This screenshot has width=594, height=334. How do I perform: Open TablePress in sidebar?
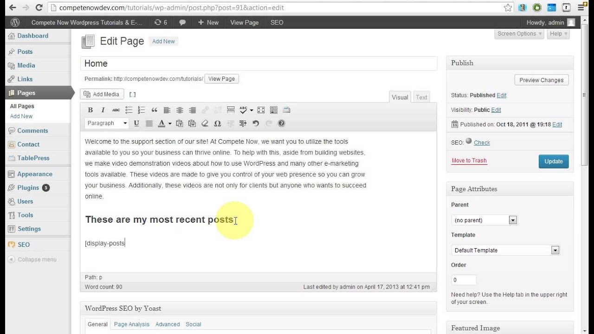pyautogui.click(x=33, y=158)
